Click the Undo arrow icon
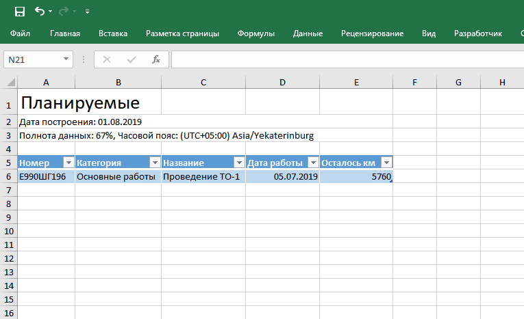The width and height of the screenshot is (524, 319). tap(40, 12)
